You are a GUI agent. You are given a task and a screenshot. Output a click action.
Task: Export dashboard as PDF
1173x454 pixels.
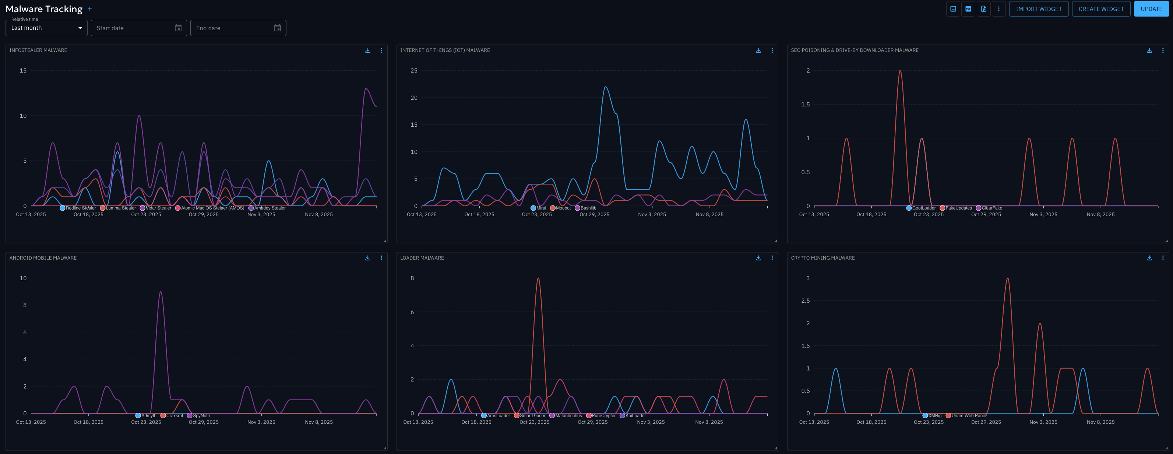point(968,9)
